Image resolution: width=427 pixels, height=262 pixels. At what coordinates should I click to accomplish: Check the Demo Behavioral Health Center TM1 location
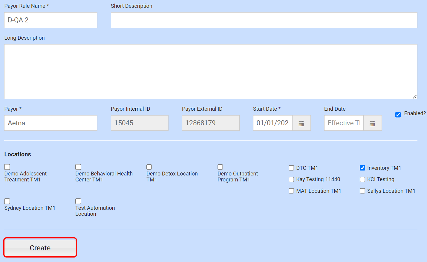[78, 167]
